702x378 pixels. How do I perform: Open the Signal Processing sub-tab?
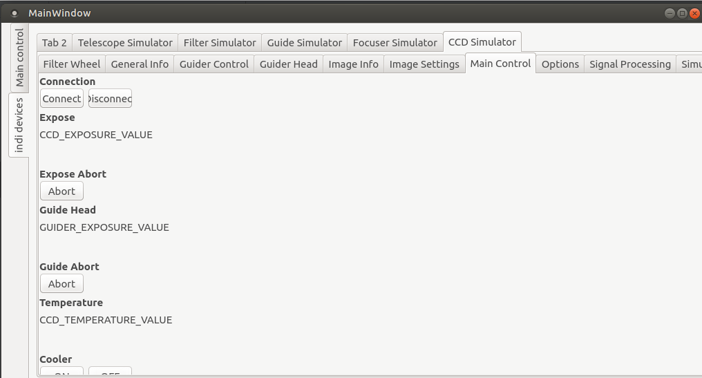[629, 64]
